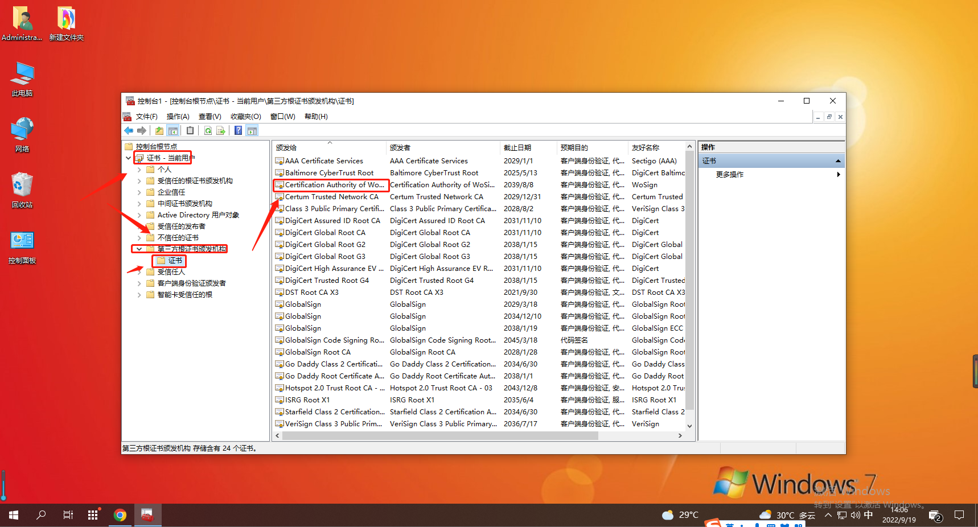Show hidden tray icons chevron
This screenshot has width=978, height=527.
[828, 515]
